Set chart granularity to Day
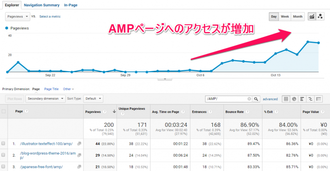Image resolution: width=330 pixels, height=171 pixels. 274,17
